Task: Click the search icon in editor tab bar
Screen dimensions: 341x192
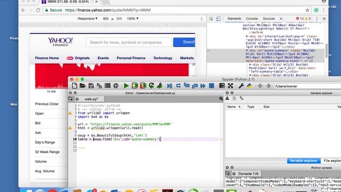Action: [221, 99]
